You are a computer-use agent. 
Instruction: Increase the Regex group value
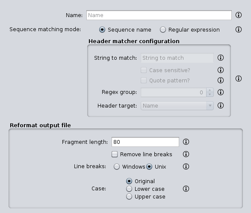pyautogui.click(x=210, y=90)
